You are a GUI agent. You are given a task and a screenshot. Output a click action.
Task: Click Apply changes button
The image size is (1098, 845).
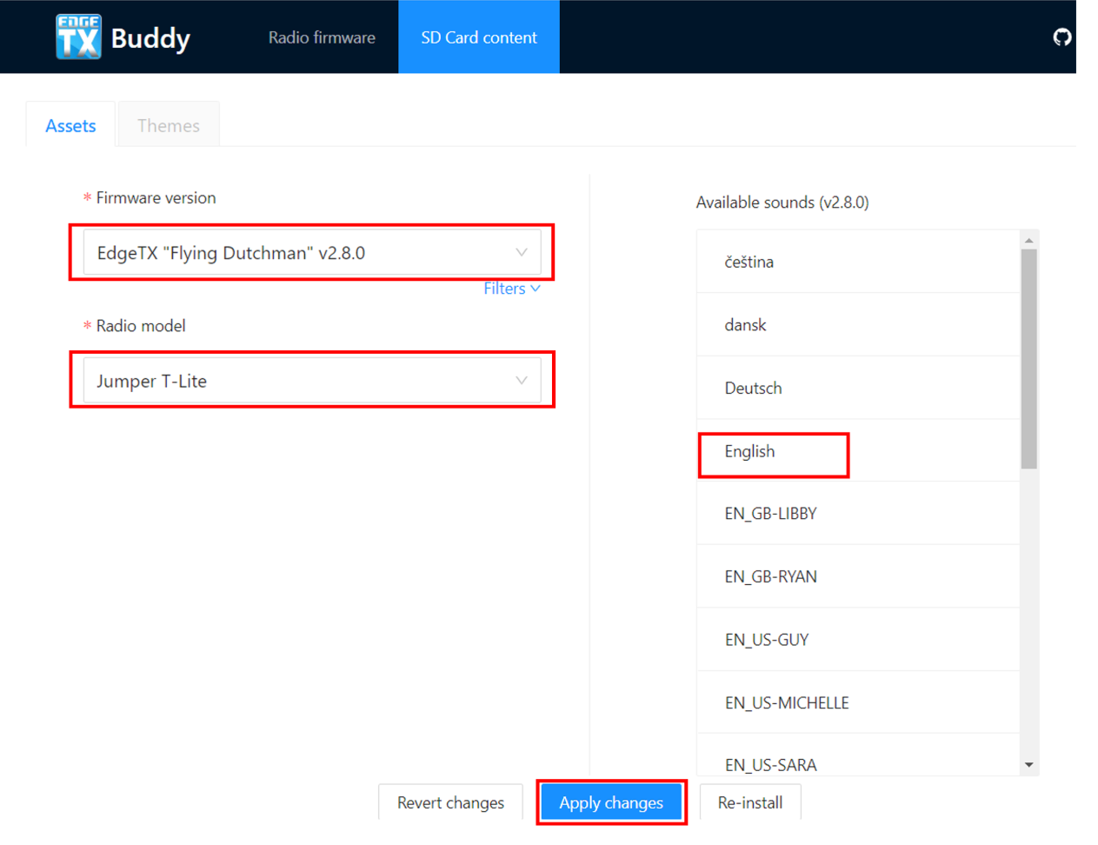(x=611, y=802)
